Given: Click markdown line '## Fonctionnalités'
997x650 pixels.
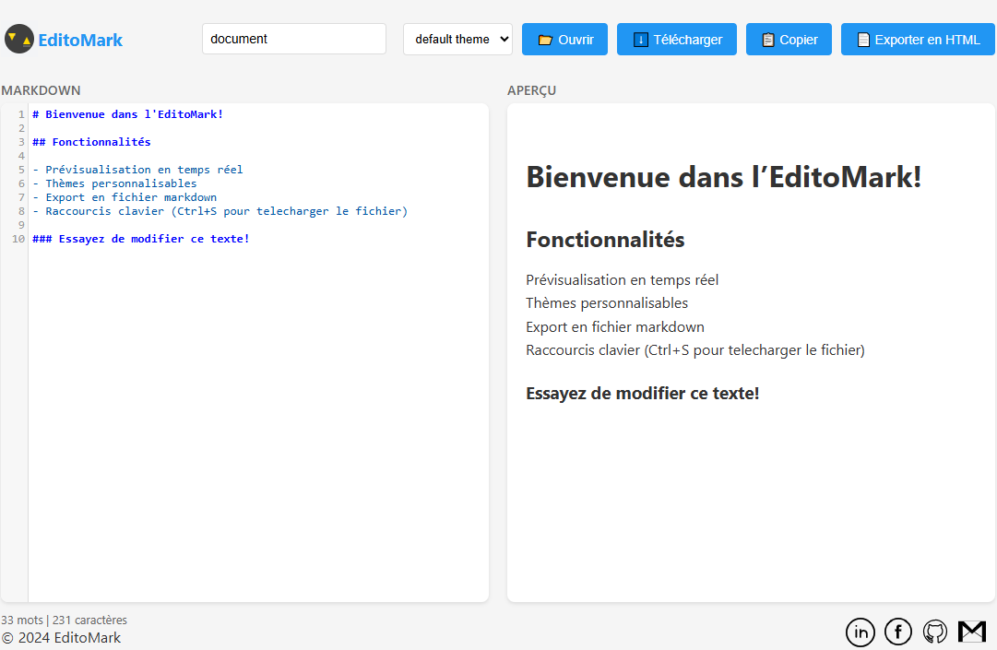Looking at the screenshot, I should (x=91, y=142).
